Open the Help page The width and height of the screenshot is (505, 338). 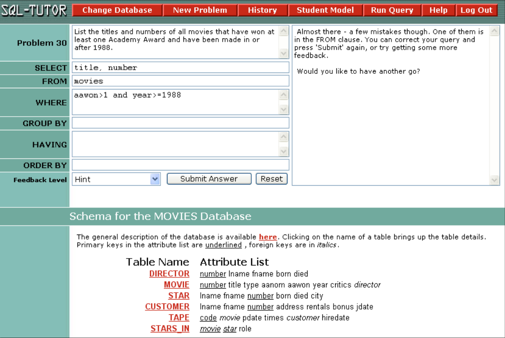coord(438,10)
